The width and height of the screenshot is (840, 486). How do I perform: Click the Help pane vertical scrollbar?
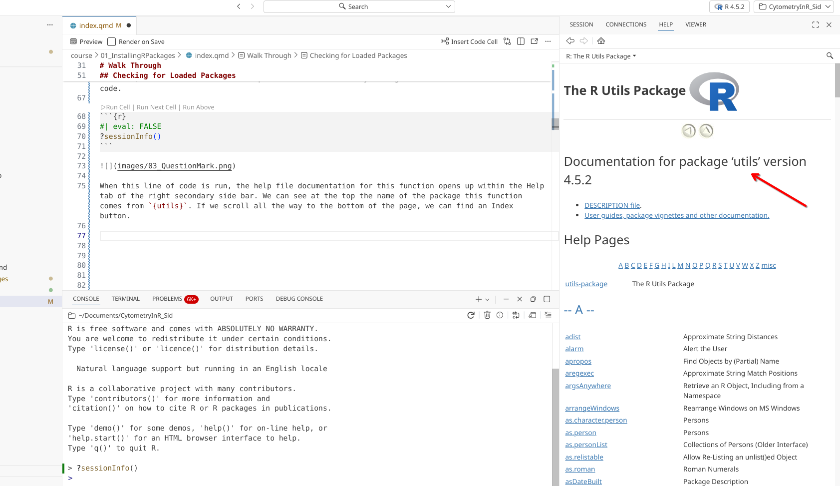coord(837,80)
